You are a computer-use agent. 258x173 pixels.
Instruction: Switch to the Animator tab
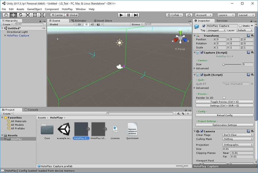pos(79,21)
